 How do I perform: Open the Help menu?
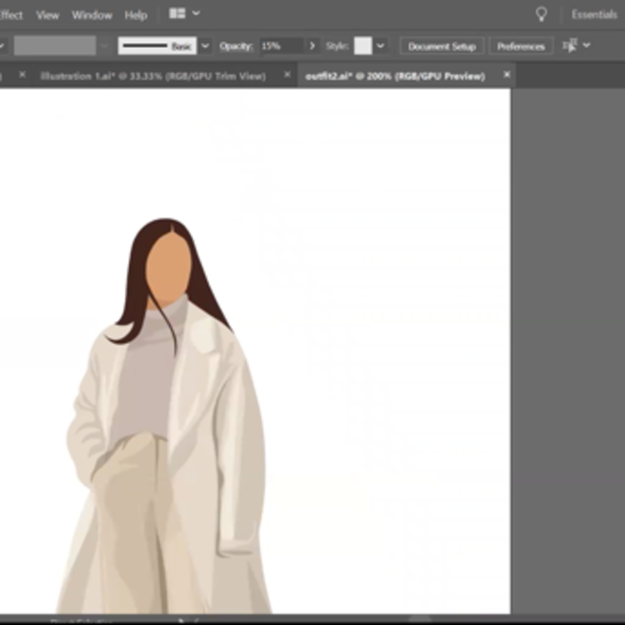point(136,15)
